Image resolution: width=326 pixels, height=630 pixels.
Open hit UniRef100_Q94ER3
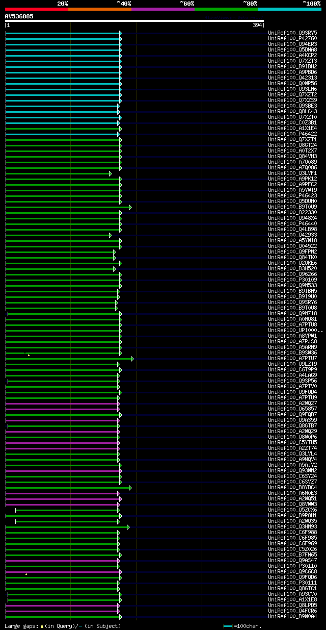tap(292, 44)
